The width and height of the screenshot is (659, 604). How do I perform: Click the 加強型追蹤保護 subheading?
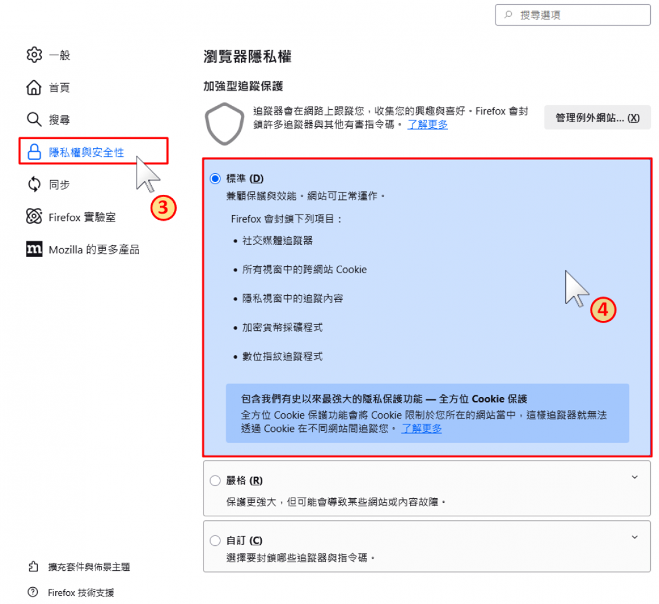[243, 86]
